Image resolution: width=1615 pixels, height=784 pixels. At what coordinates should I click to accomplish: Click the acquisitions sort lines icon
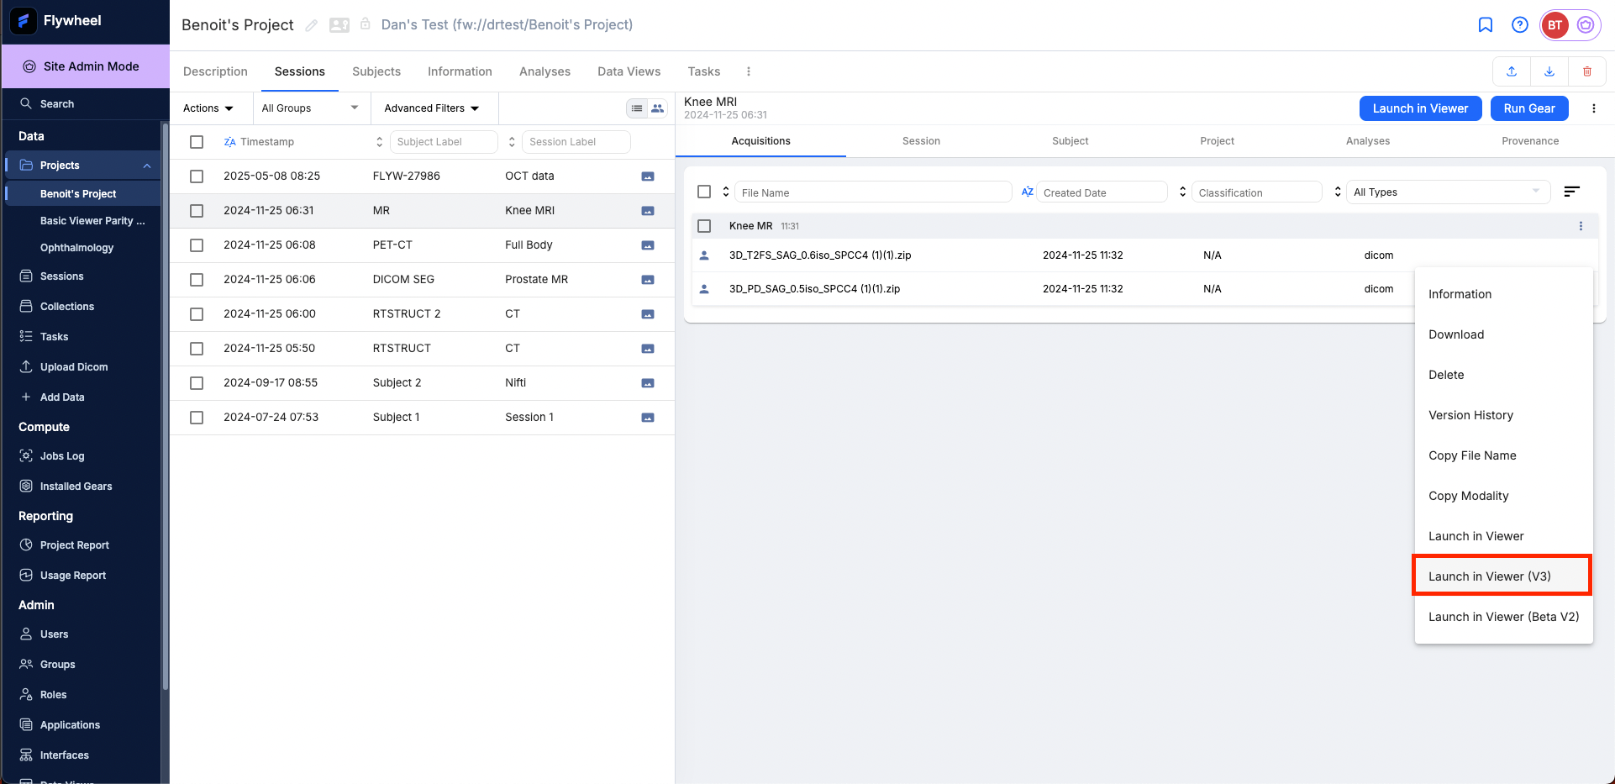pyautogui.click(x=1572, y=192)
